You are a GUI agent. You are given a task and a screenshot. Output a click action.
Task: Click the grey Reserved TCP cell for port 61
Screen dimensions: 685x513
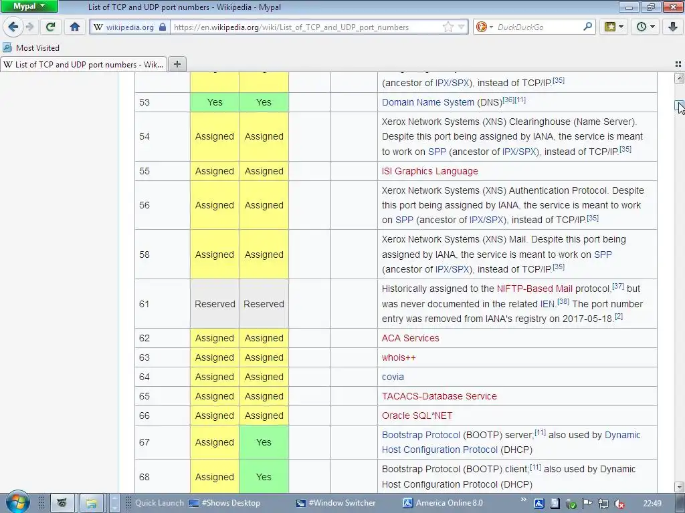point(215,304)
